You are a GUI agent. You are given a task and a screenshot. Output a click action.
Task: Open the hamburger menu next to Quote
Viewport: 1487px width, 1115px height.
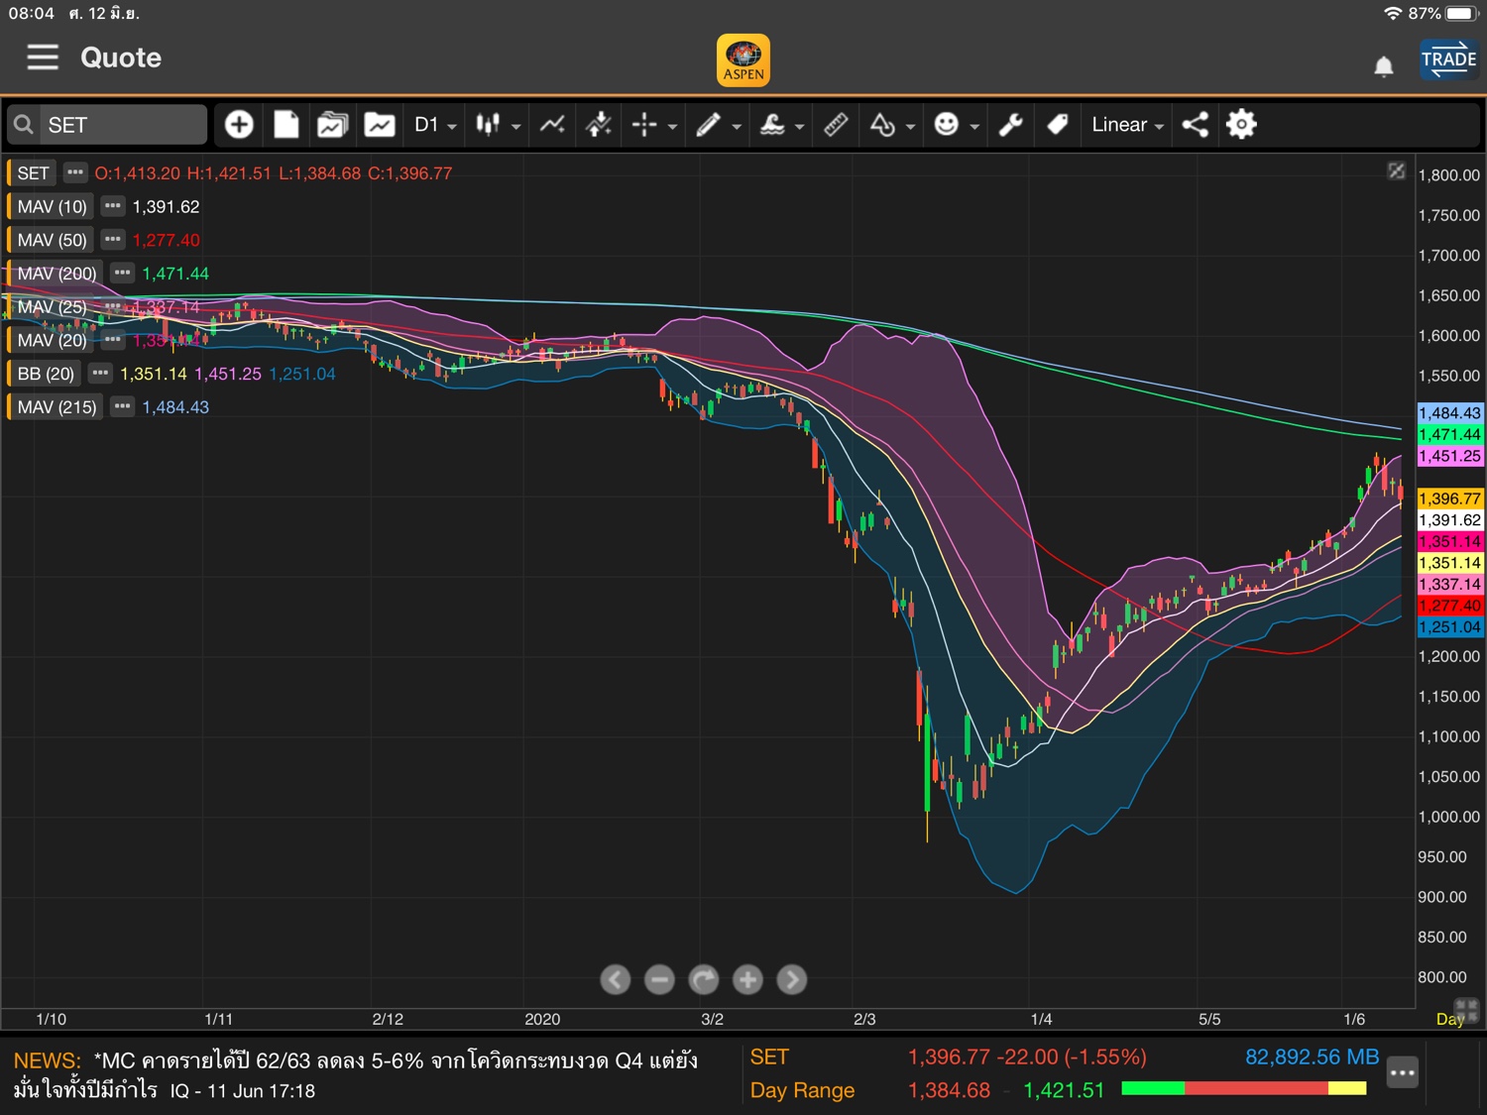click(x=43, y=57)
